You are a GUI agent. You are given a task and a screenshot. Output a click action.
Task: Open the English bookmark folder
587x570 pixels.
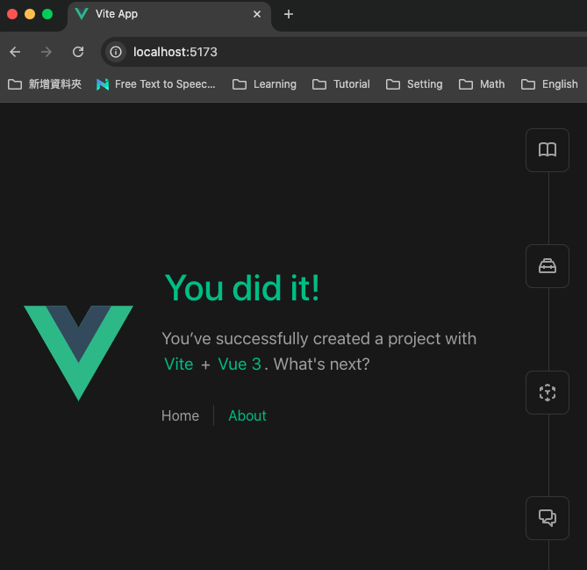pos(549,84)
